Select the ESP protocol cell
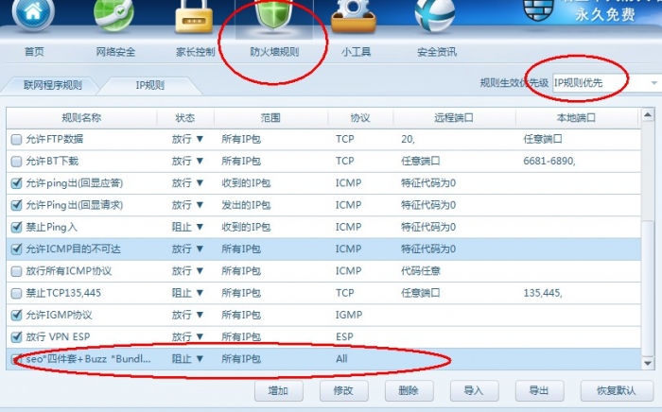Image resolution: width=662 pixels, height=412 pixels. (344, 336)
